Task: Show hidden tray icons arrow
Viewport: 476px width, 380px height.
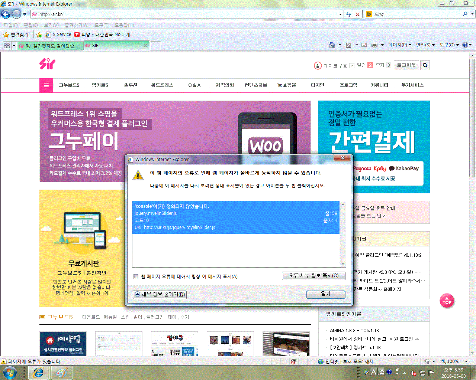Action: click(404, 373)
